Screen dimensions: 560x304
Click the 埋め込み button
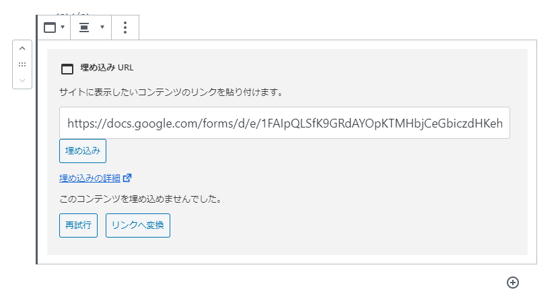pos(83,151)
